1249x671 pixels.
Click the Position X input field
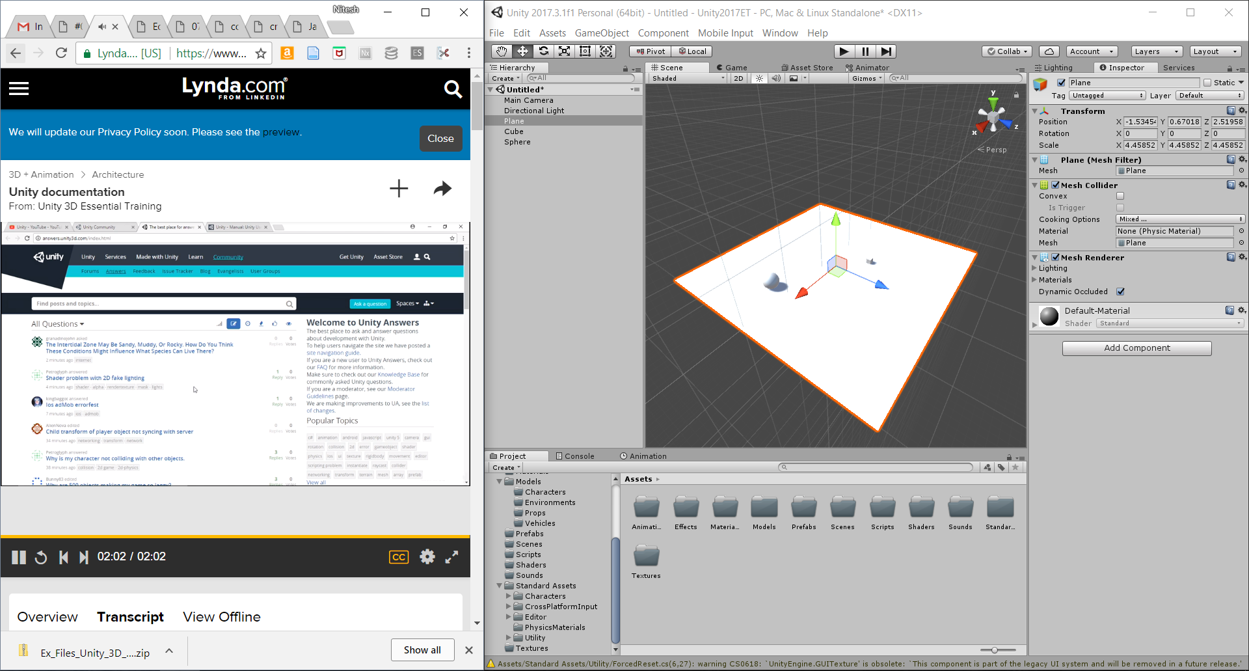pyautogui.click(x=1140, y=122)
